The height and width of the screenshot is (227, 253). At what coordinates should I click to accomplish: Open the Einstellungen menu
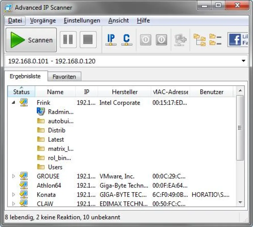[82, 20]
